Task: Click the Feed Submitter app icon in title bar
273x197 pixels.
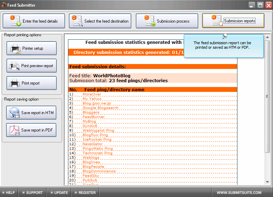Action: click(x=4, y=5)
